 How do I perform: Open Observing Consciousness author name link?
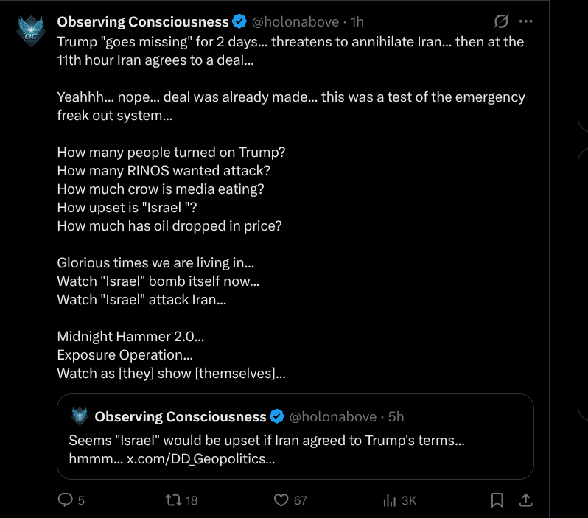pos(143,22)
